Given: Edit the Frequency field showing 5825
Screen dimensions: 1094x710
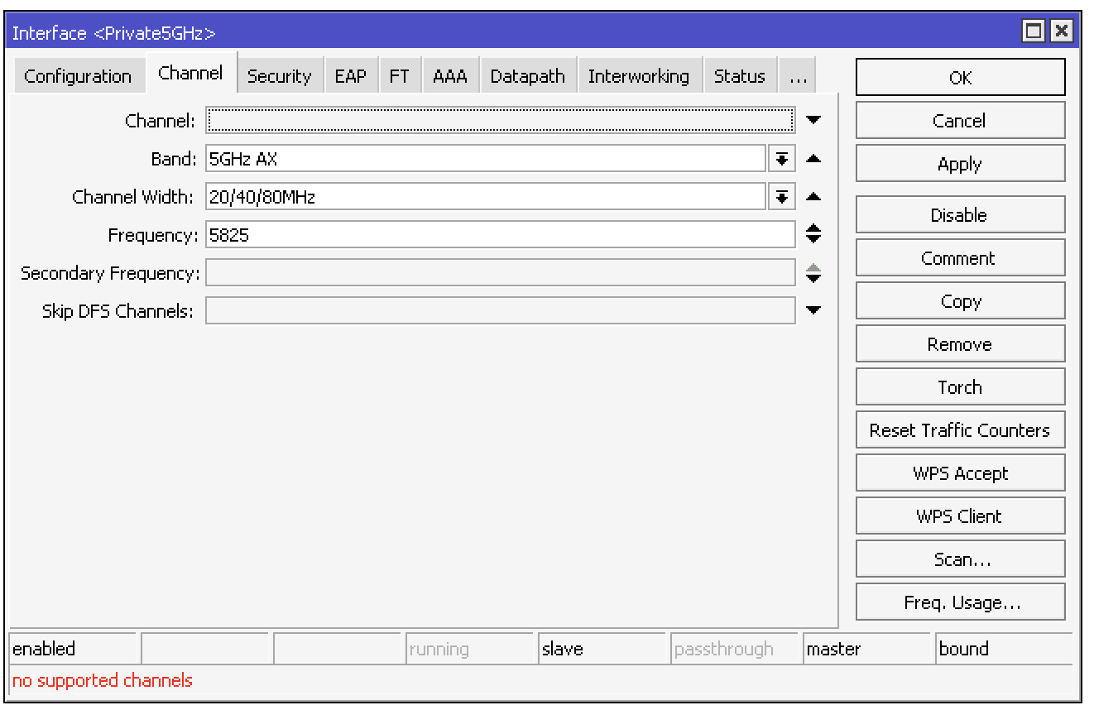Looking at the screenshot, I should click(x=497, y=234).
